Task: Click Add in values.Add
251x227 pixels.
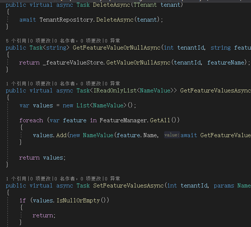Action: pyautogui.click(x=61, y=135)
